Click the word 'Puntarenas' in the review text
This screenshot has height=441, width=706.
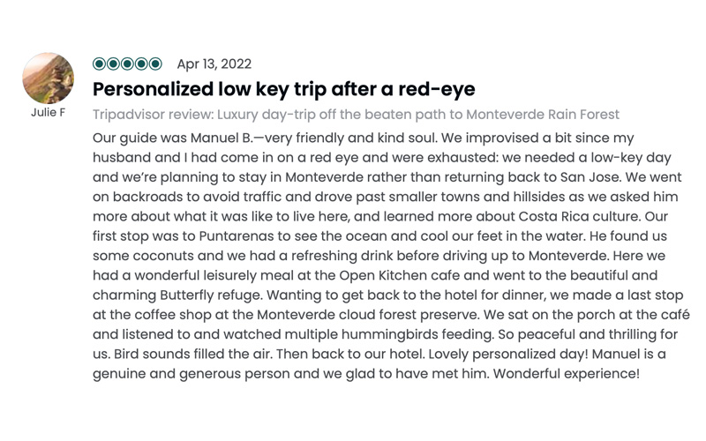(x=237, y=236)
